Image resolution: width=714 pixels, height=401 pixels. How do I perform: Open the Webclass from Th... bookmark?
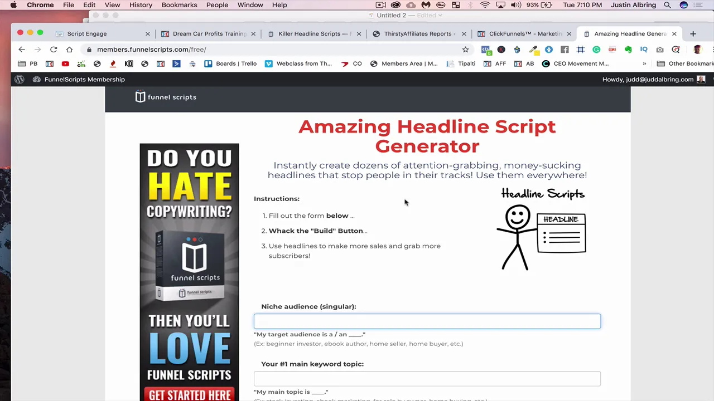(298, 63)
